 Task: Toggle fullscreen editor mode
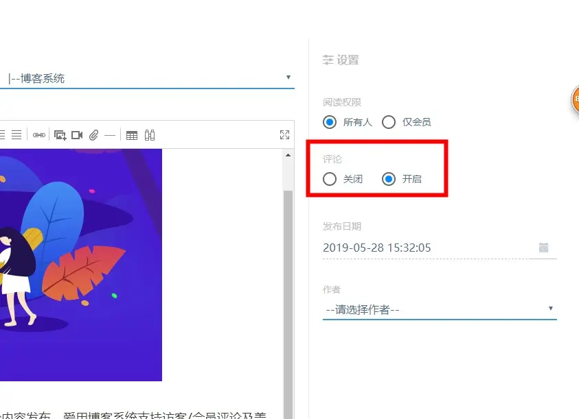coord(285,134)
